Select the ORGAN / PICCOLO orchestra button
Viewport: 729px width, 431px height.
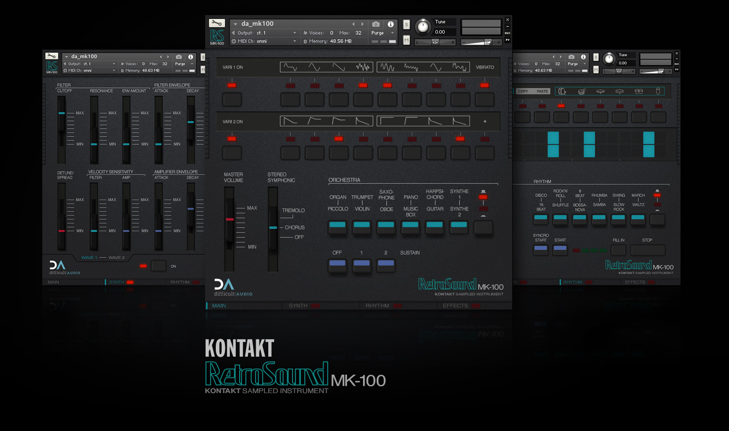337,227
